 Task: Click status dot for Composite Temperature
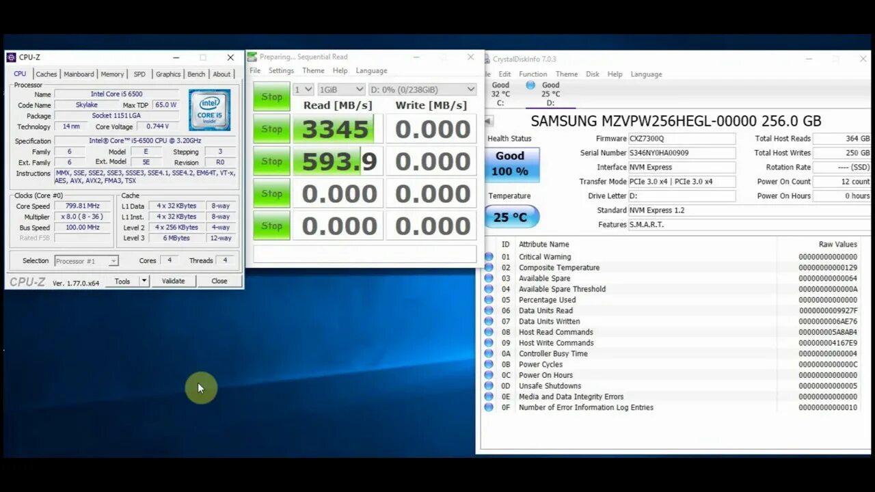(489, 268)
